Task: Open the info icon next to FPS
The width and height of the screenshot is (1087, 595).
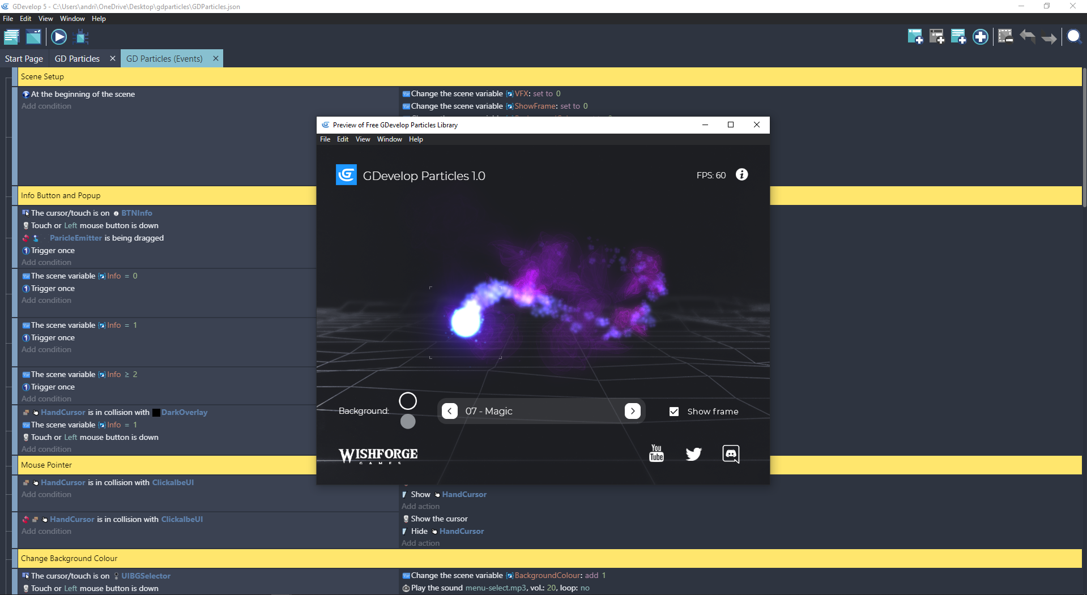Action: pyautogui.click(x=741, y=175)
